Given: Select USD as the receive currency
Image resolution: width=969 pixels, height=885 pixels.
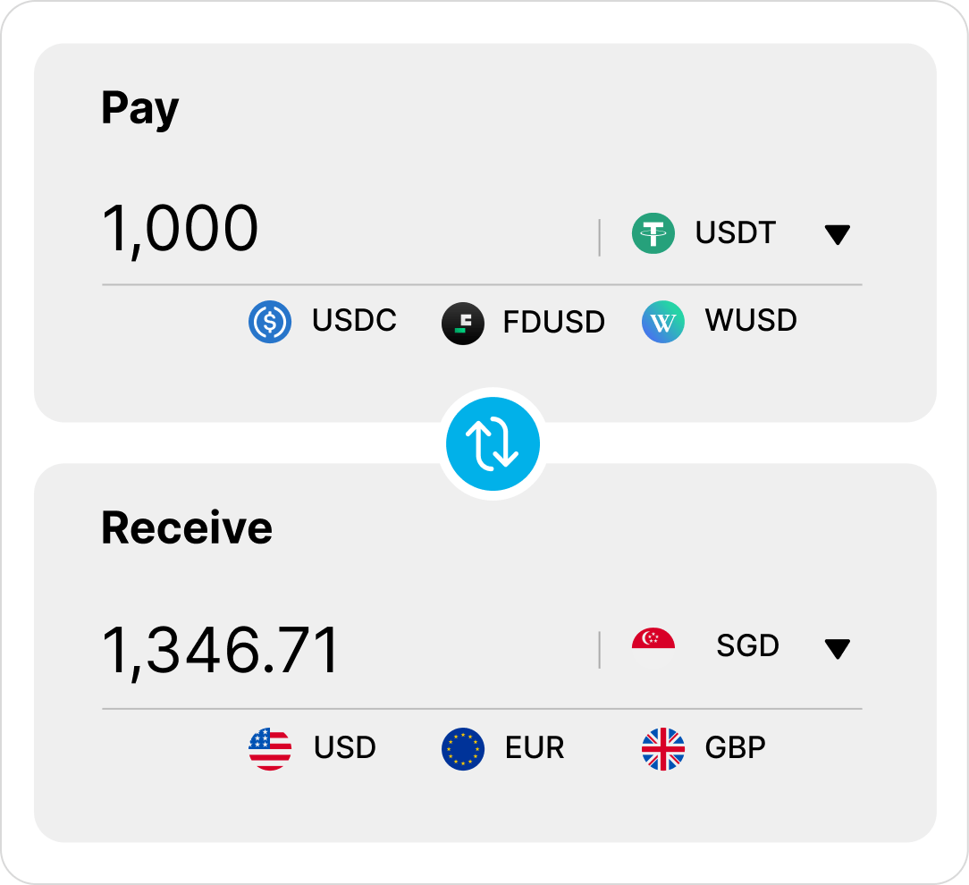Looking at the screenshot, I should [x=345, y=748].
